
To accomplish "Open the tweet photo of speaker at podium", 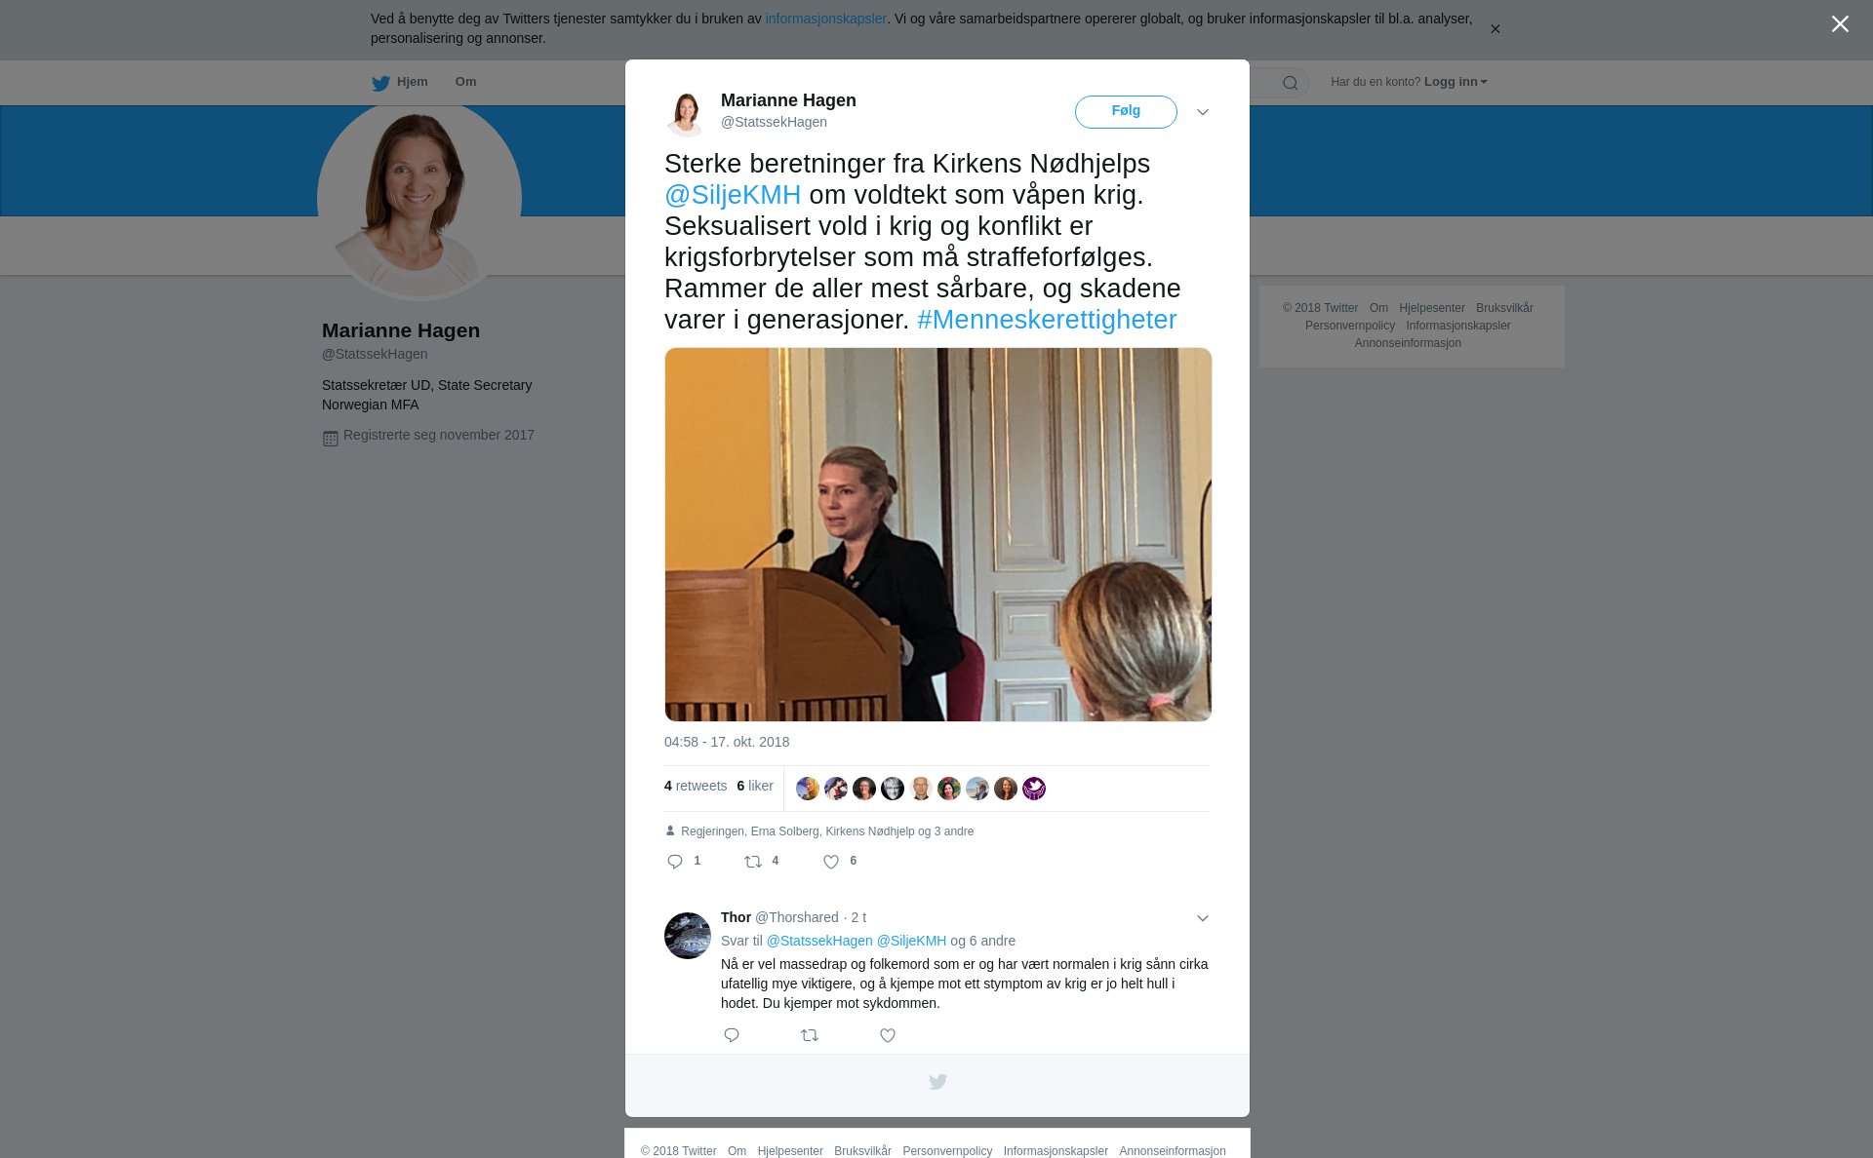I will [x=938, y=534].
